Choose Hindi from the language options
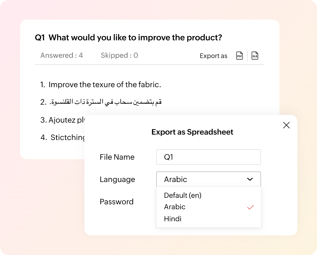The width and height of the screenshot is (317, 255). pos(173,219)
